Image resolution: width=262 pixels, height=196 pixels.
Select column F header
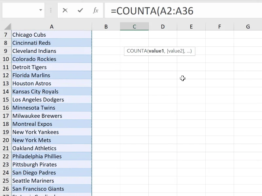coord(219,27)
